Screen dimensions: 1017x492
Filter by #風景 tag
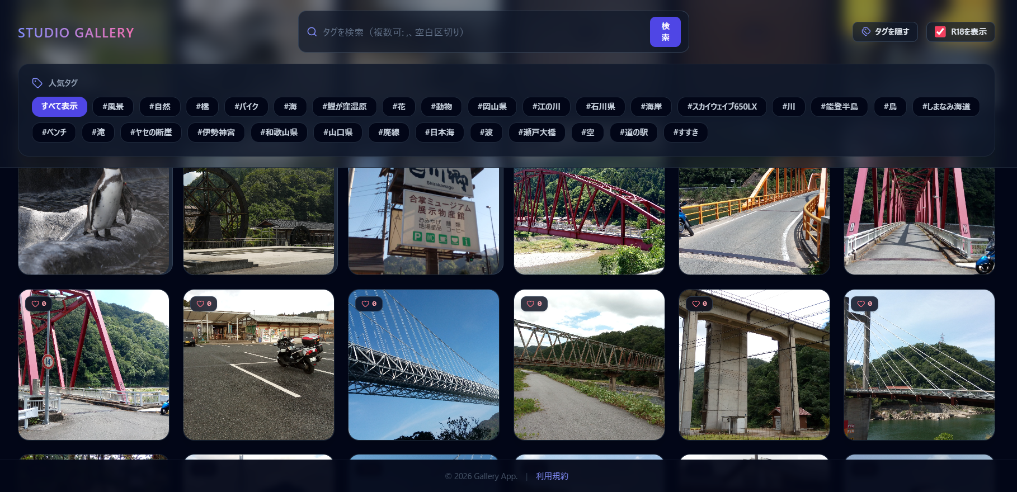(113, 106)
